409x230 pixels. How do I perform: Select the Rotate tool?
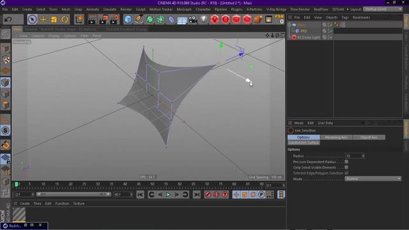[65, 19]
